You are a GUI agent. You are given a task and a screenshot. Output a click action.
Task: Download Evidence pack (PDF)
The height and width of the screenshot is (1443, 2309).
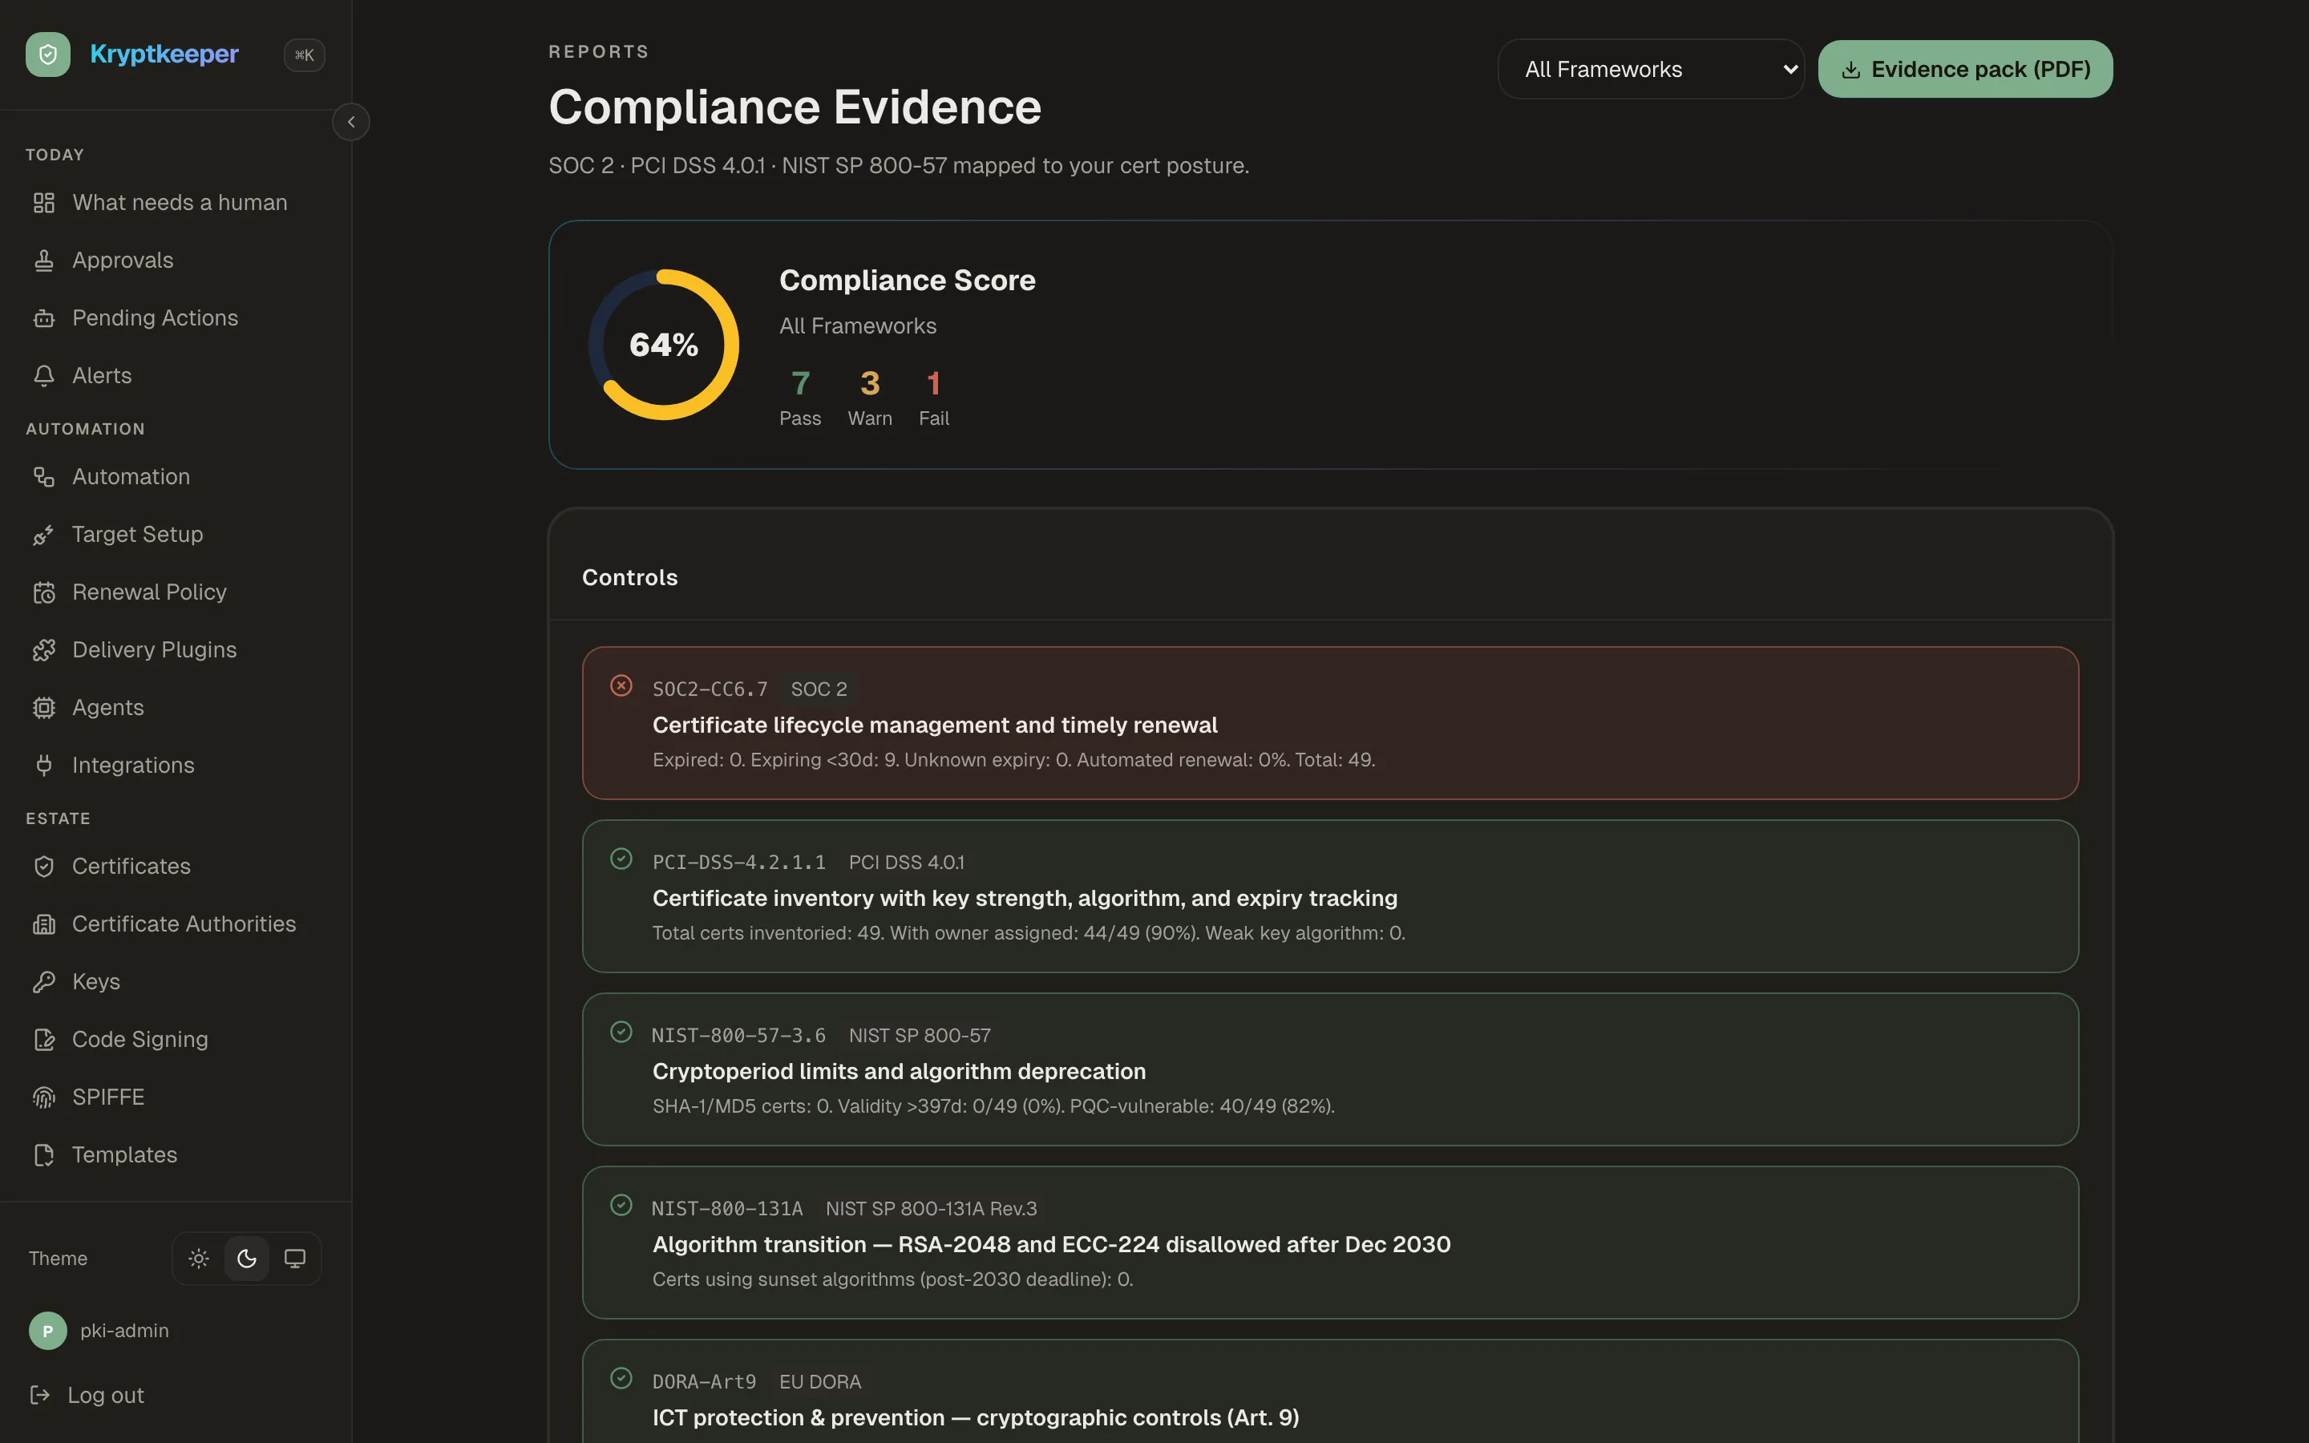[1964, 69]
